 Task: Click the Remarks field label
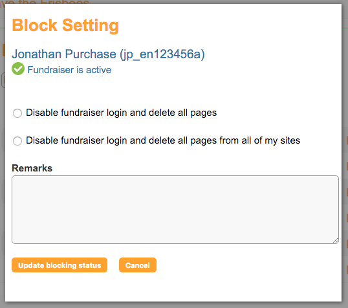pyautogui.click(x=32, y=168)
